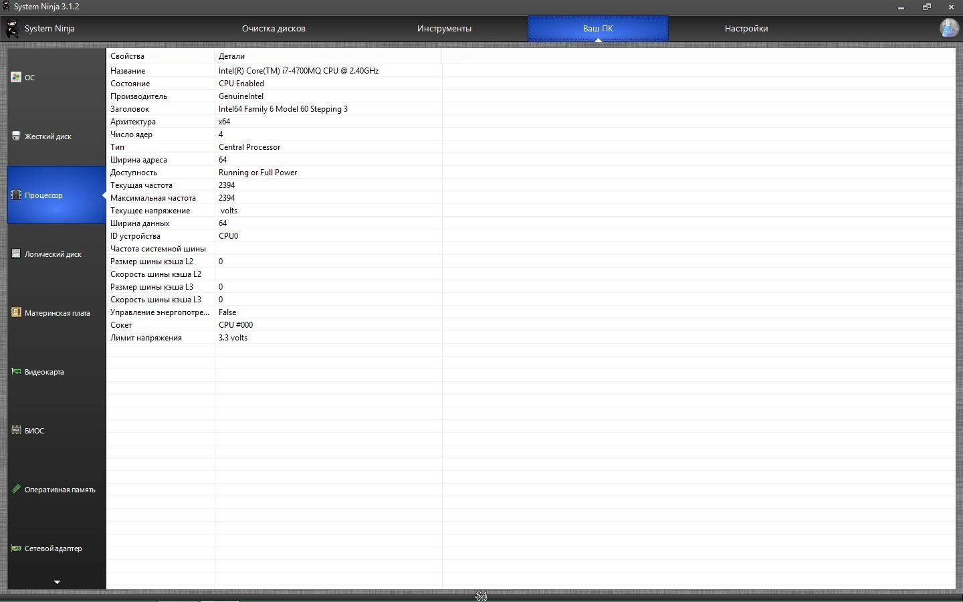This screenshot has width=963, height=602.
Task: Click the Сокет property label
Action: coord(121,325)
